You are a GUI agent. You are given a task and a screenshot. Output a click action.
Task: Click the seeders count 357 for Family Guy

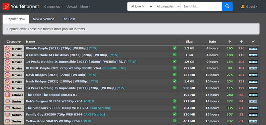coord(230,115)
